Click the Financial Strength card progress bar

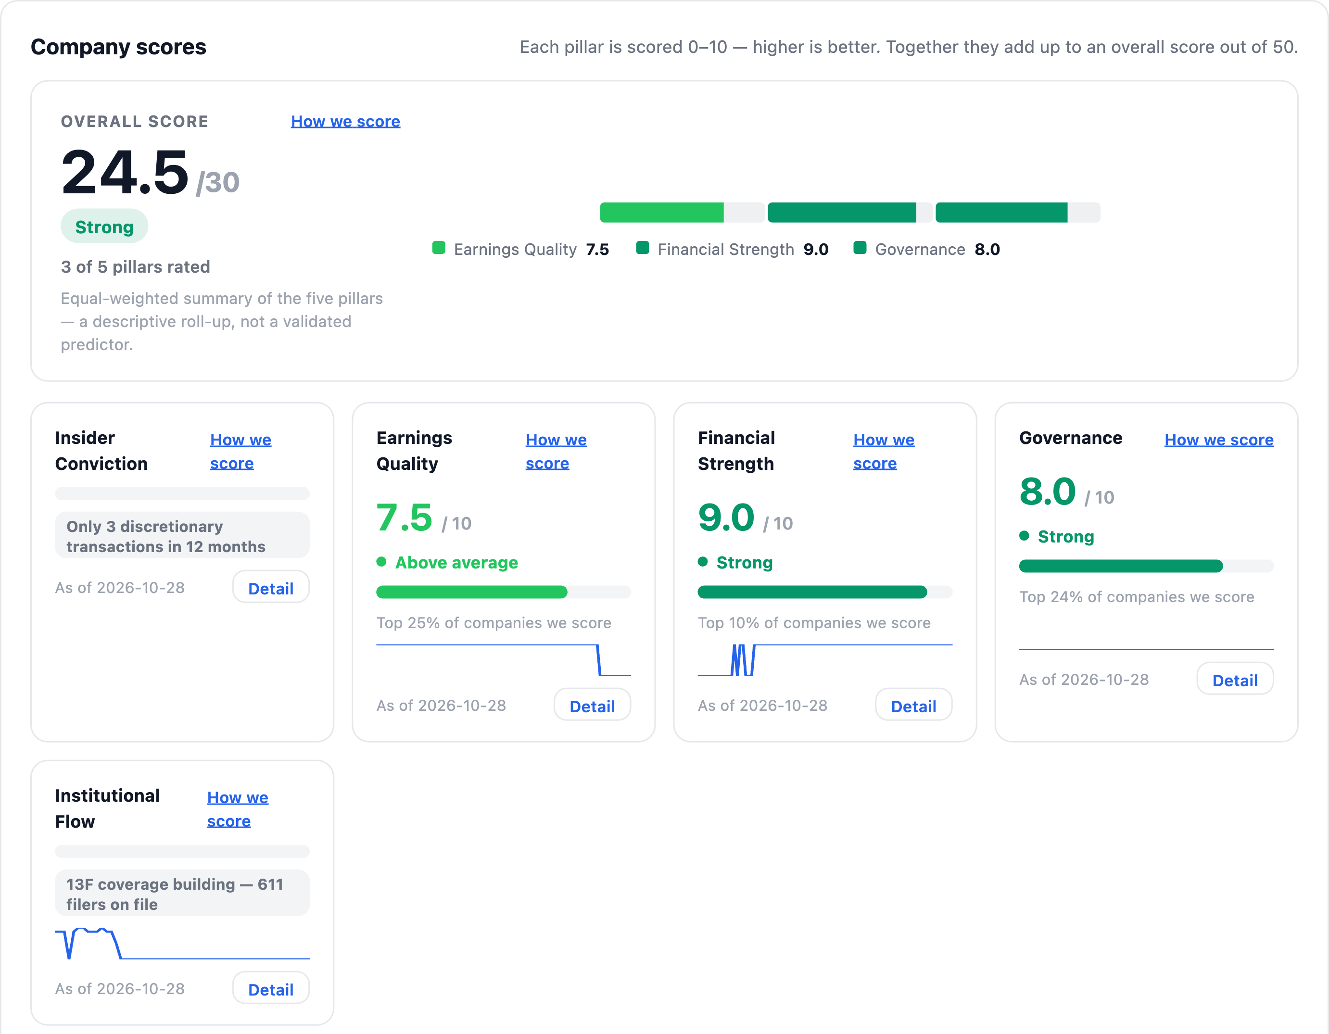point(824,592)
